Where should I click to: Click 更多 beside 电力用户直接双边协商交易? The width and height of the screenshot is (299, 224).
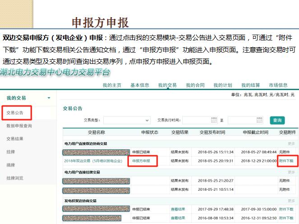click(x=291, y=144)
